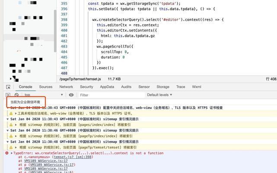Select the AppData tab
The height and width of the screenshot is (173, 277).
(x=107, y=87)
